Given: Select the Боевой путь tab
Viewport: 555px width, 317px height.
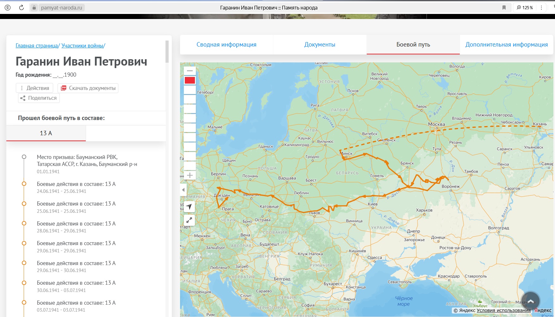Looking at the screenshot, I should pos(413,45).
